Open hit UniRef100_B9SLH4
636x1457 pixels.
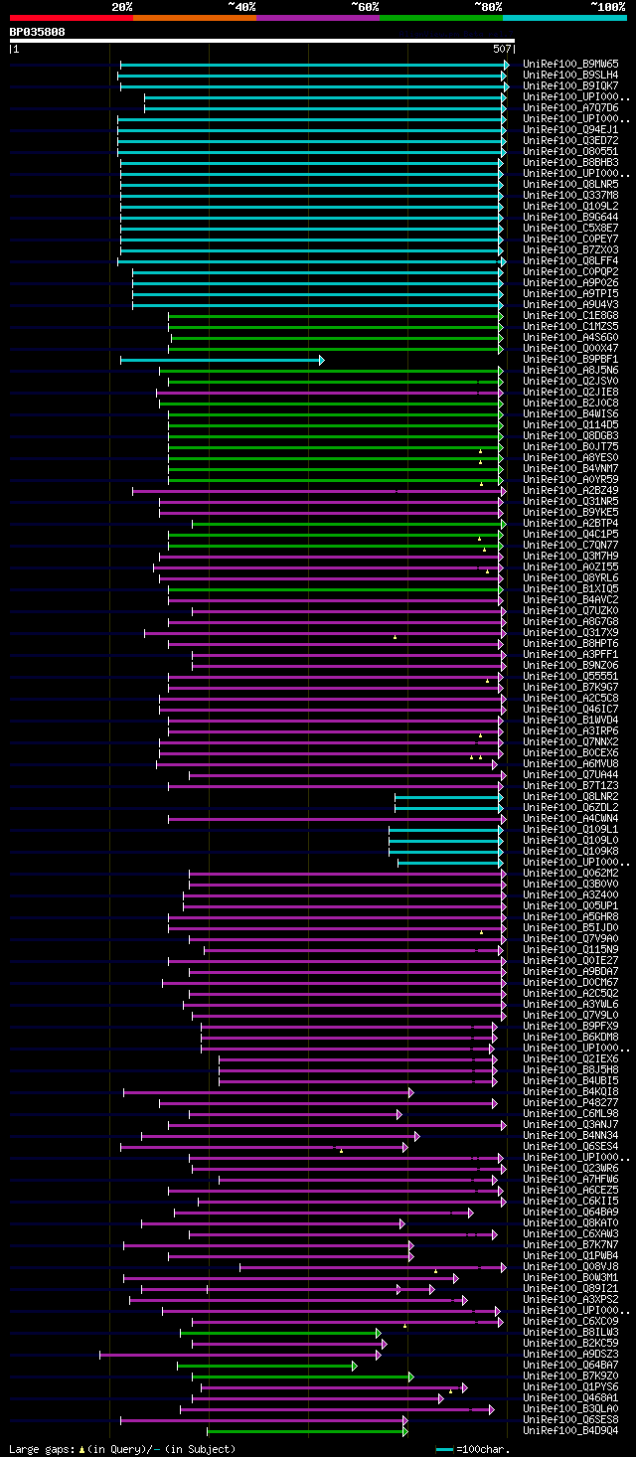coord(570,75)
